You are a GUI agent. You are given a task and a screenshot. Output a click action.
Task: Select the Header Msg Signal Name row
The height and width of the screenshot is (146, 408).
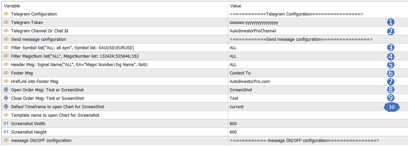(x=204, y=65)
